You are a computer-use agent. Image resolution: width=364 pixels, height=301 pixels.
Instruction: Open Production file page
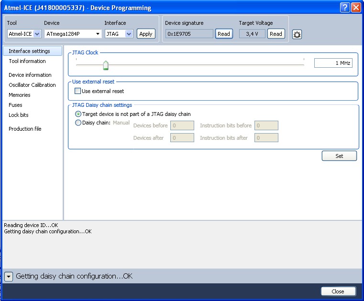click(25, 129)
